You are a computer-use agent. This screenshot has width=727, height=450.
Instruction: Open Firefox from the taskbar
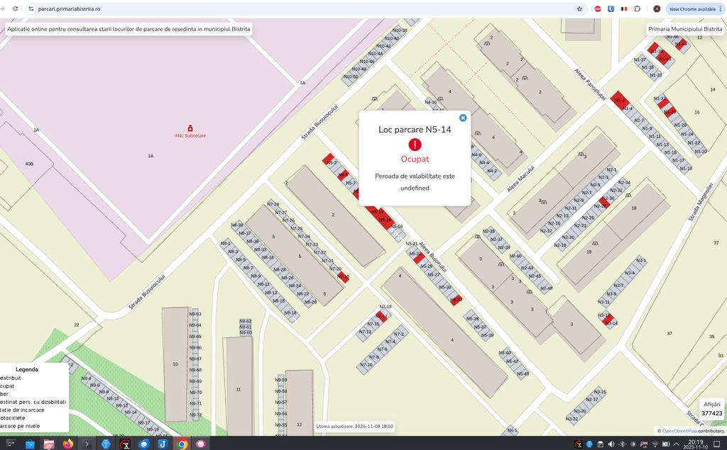(68, 444)
